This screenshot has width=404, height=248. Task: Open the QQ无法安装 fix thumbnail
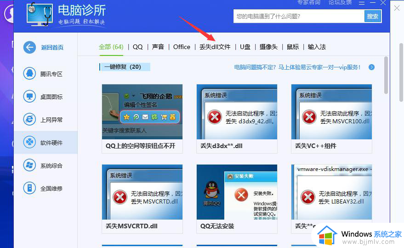pyautogui.click(x=237, y=192)
